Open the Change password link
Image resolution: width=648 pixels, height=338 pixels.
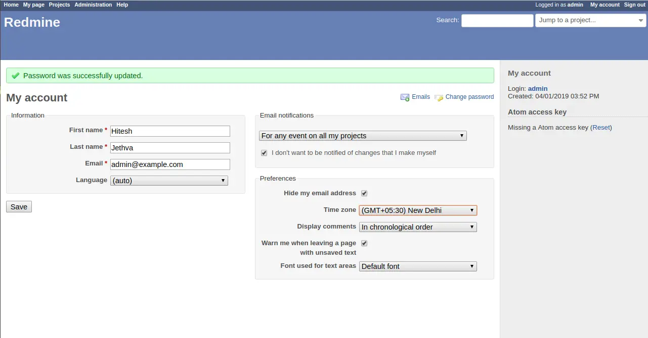469,97
